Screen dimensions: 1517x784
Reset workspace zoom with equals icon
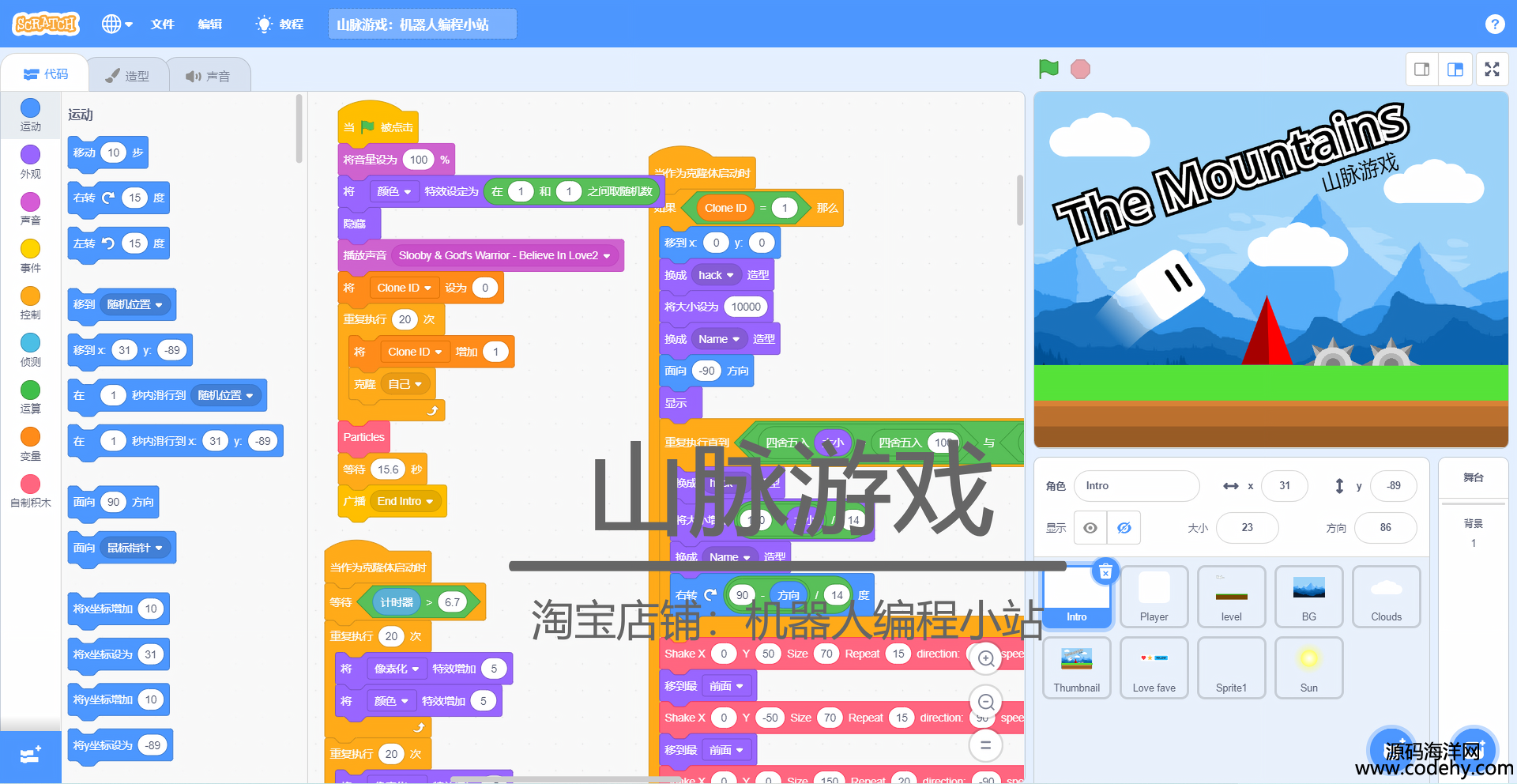click(985, 744)
